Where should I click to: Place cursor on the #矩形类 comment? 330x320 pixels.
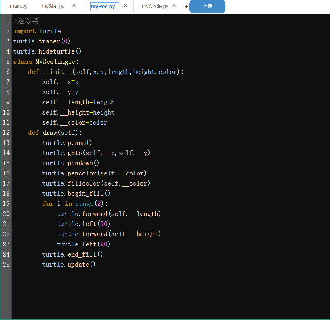(x=26, y=21)
